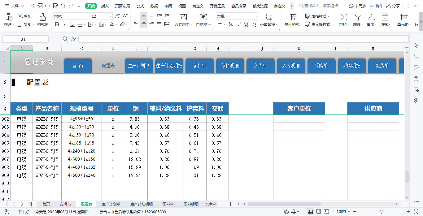423x216 pixels.
Task: Click the selection pane cursor icon in sidebar
Action: pos(416,45)
